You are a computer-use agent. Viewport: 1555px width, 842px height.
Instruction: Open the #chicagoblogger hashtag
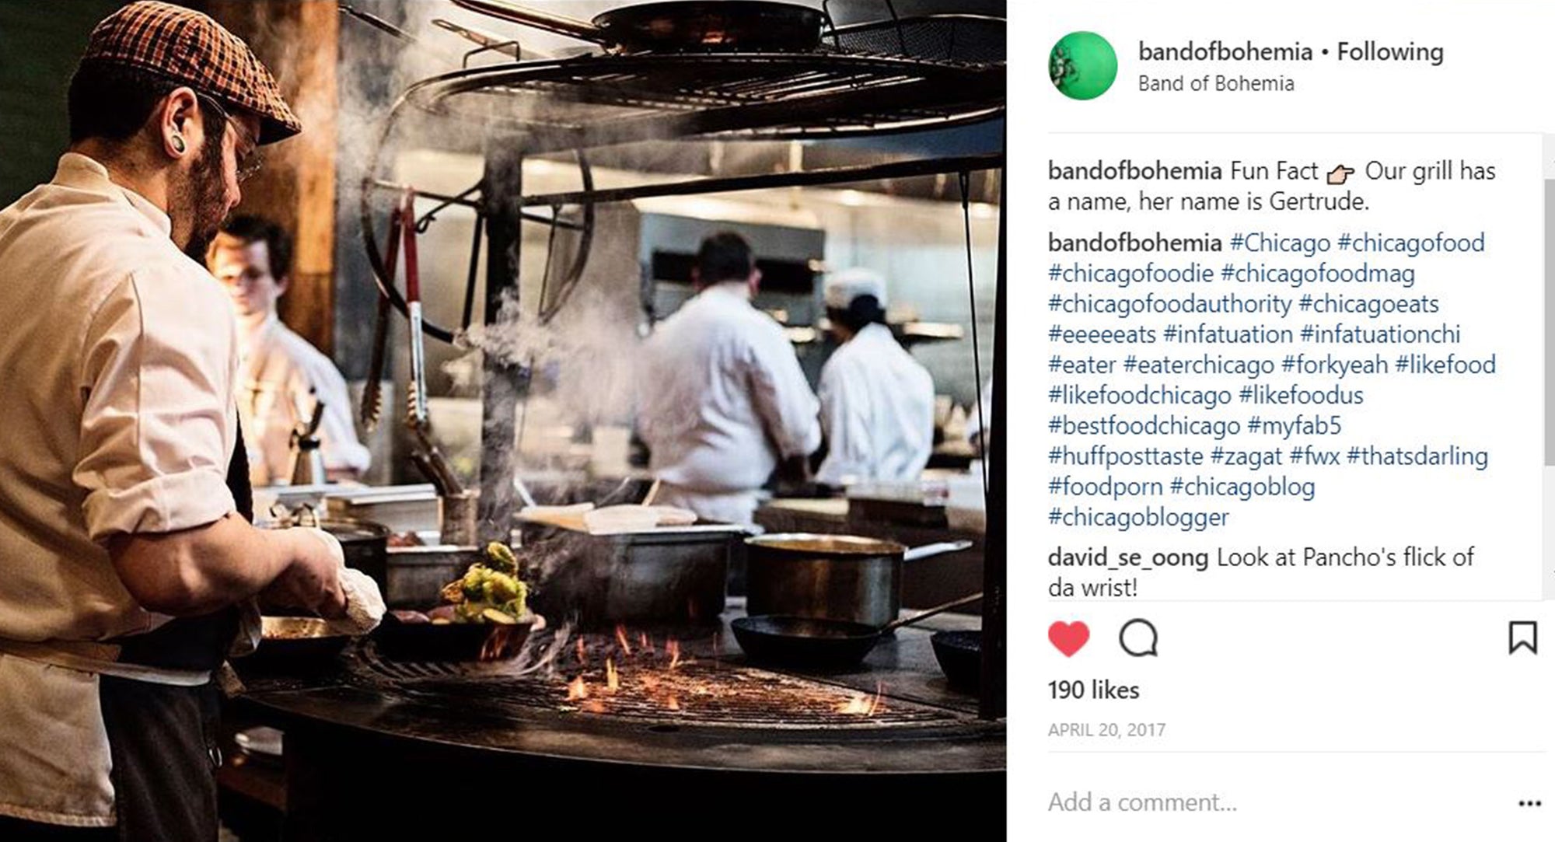click(1138, 517)
